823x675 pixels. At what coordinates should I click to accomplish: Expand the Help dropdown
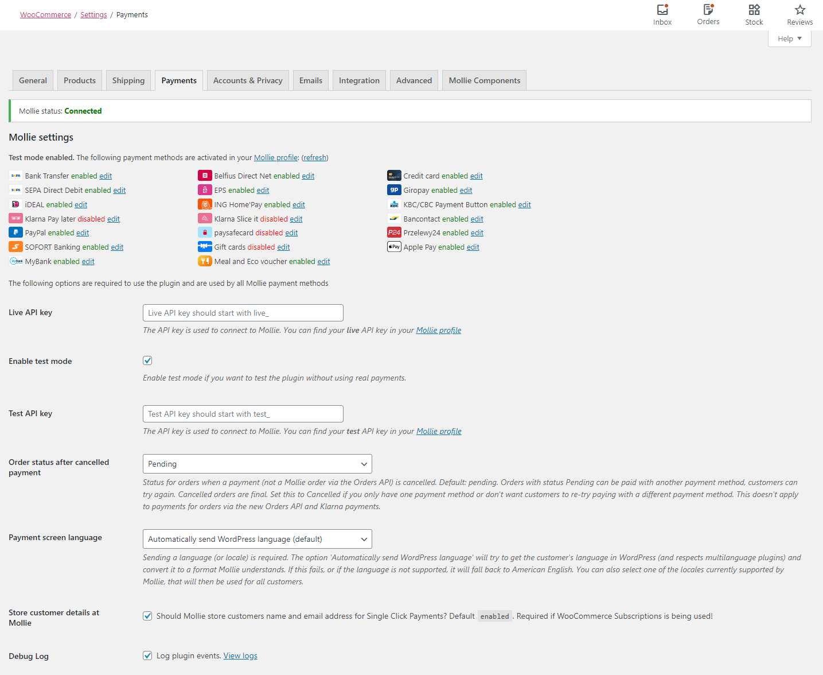pyautogui.click(x=790, y=39)
